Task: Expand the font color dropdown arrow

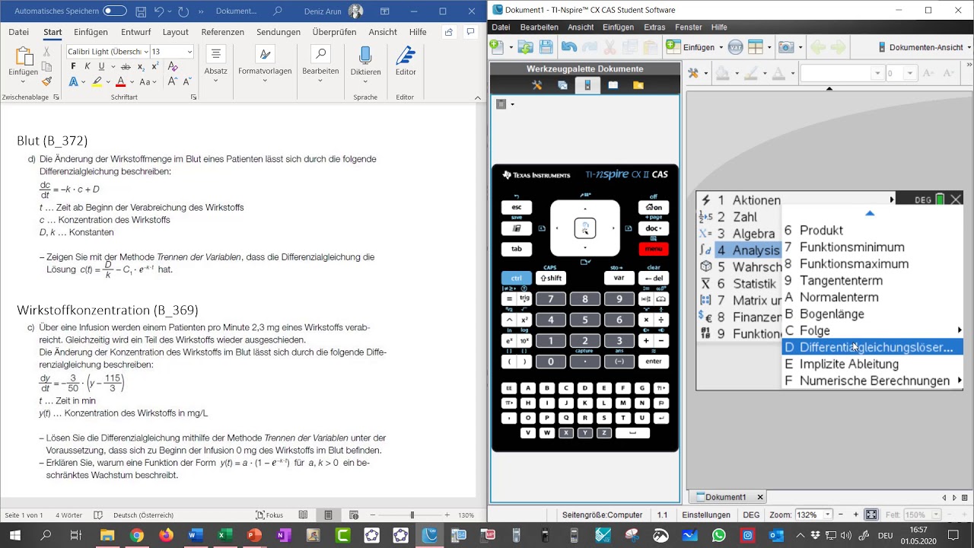Action: tap(131, 82)
